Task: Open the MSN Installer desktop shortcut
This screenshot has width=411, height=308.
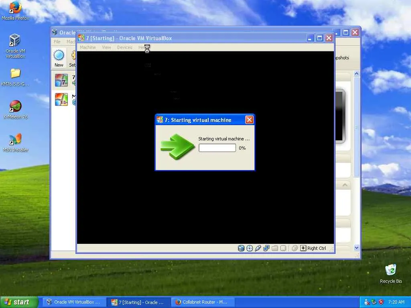Action: [x=15, y=143]
